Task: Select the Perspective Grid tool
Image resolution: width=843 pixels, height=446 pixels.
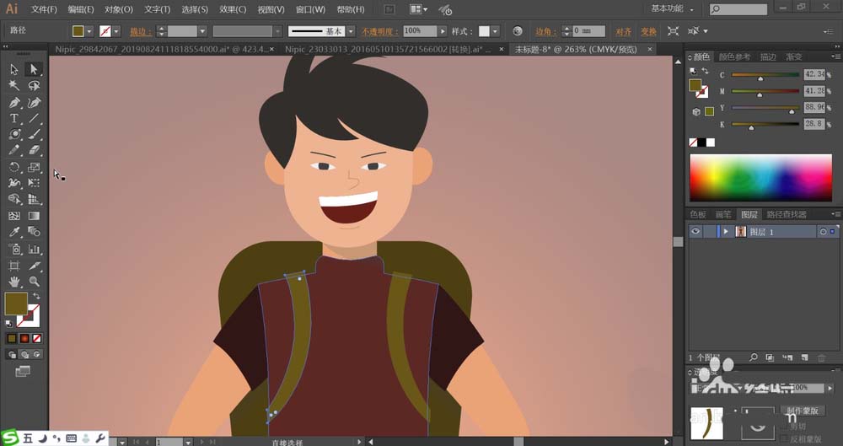Action: (34, 199)
